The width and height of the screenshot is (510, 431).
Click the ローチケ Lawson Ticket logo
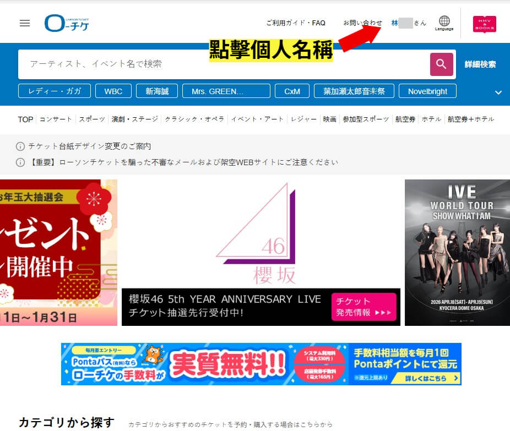pyautogui.click(x=67, y=23)
